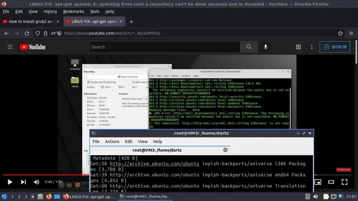Image resolution: width=358 pixels, height=201 pixels.
Task: Click the SIGN IN button
Action: pos(335,47)
